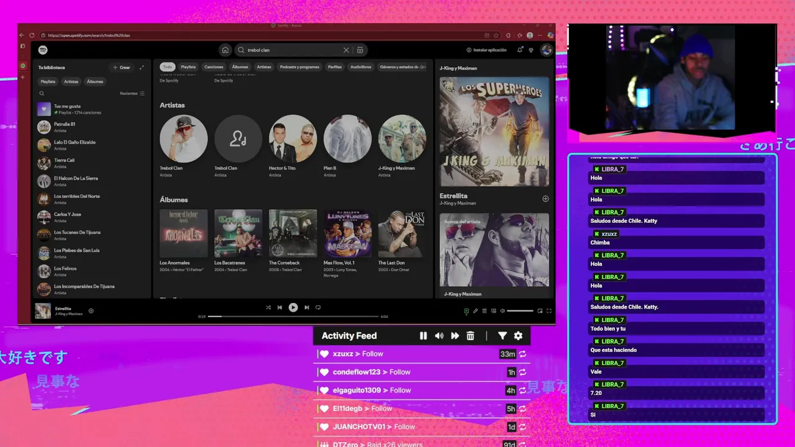Toggle the Now Playing view panel
Screen dimensions: 795x447
(466, 310)
